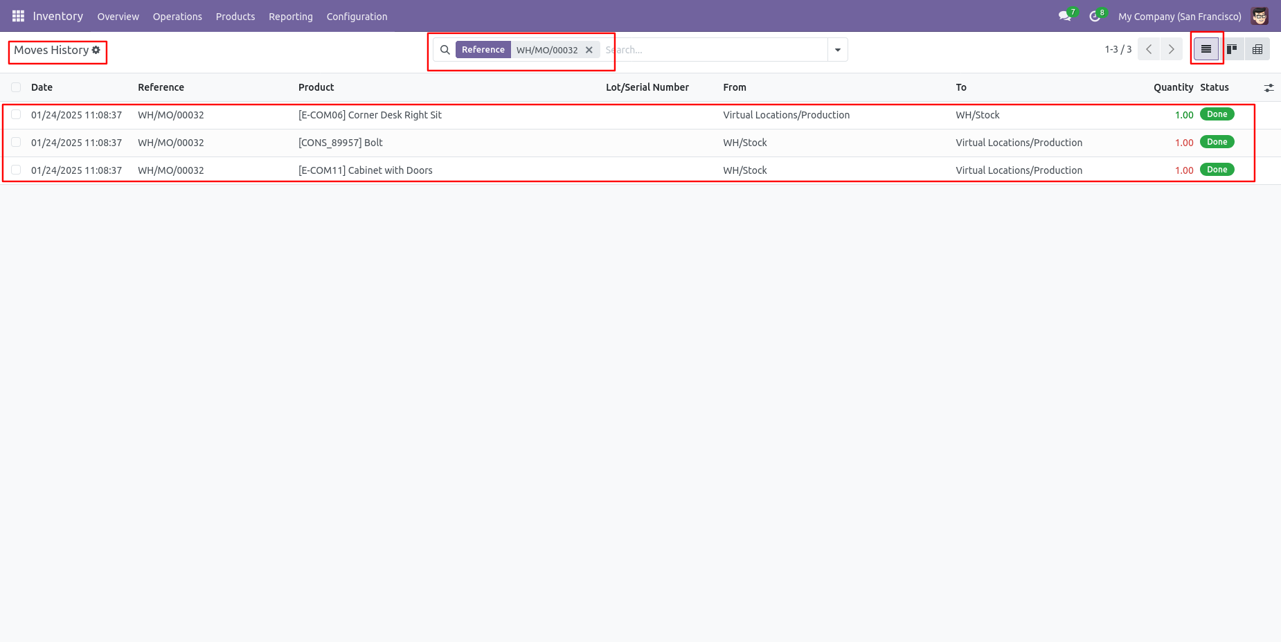Open the user avatar menu
Viewport: 1281px width, 642px height.
pos(1260,16)
